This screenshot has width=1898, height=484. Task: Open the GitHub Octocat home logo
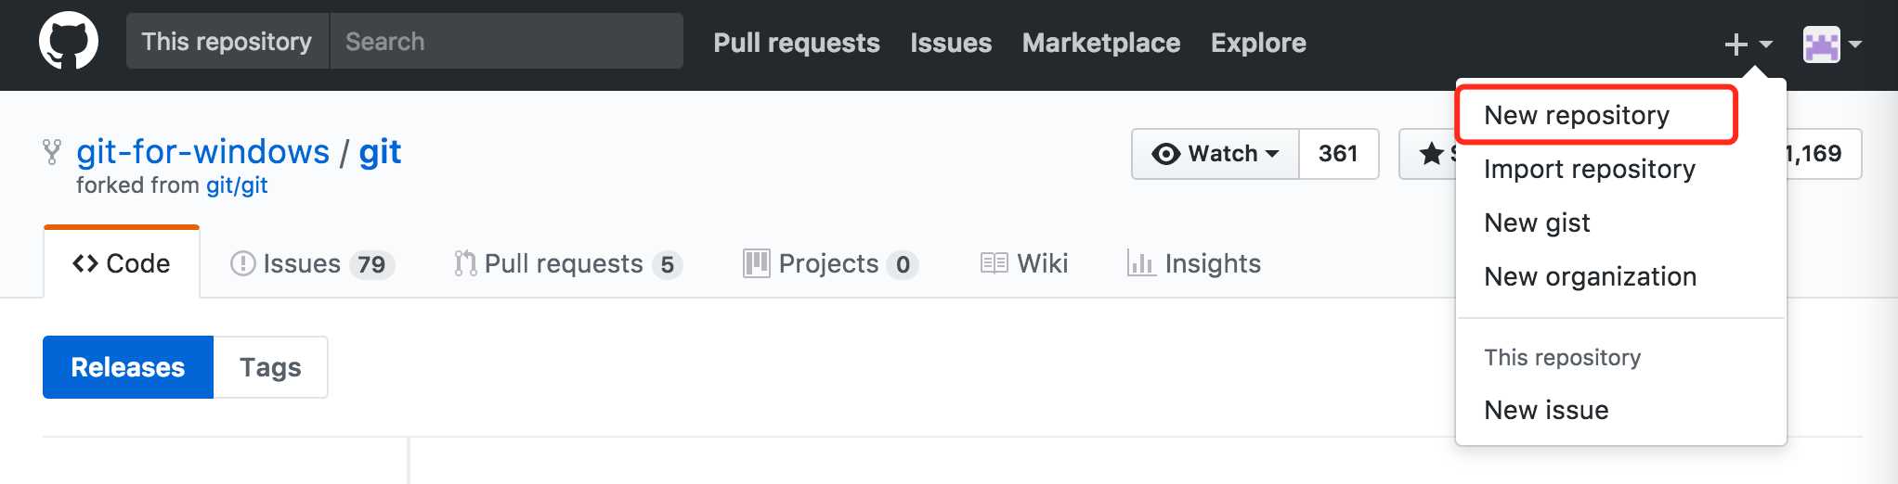68,41
